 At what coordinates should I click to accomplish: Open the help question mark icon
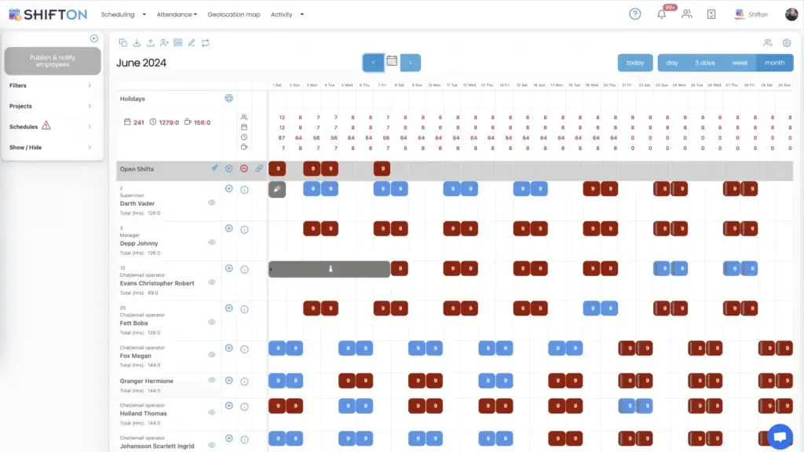635,14
